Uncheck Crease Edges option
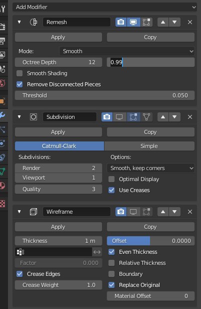This screenshot has height=309, width=201. [x=19, y=274]
